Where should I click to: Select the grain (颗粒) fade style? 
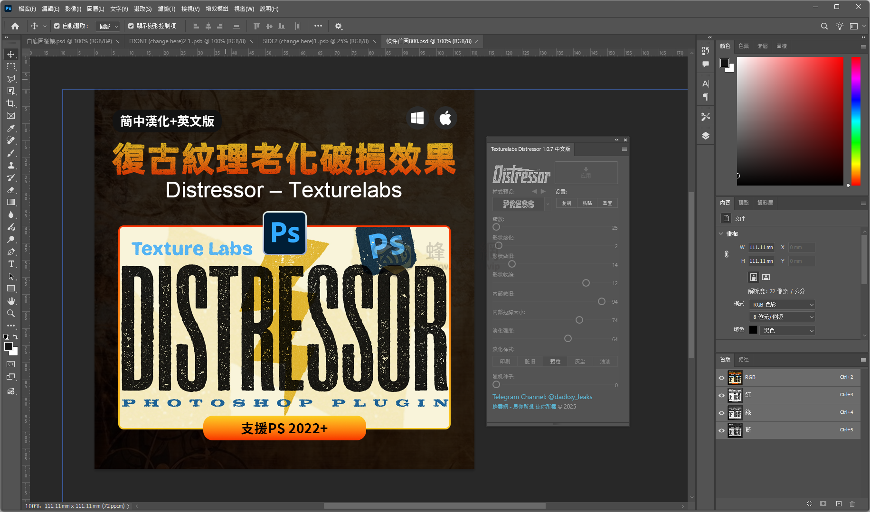555,362
